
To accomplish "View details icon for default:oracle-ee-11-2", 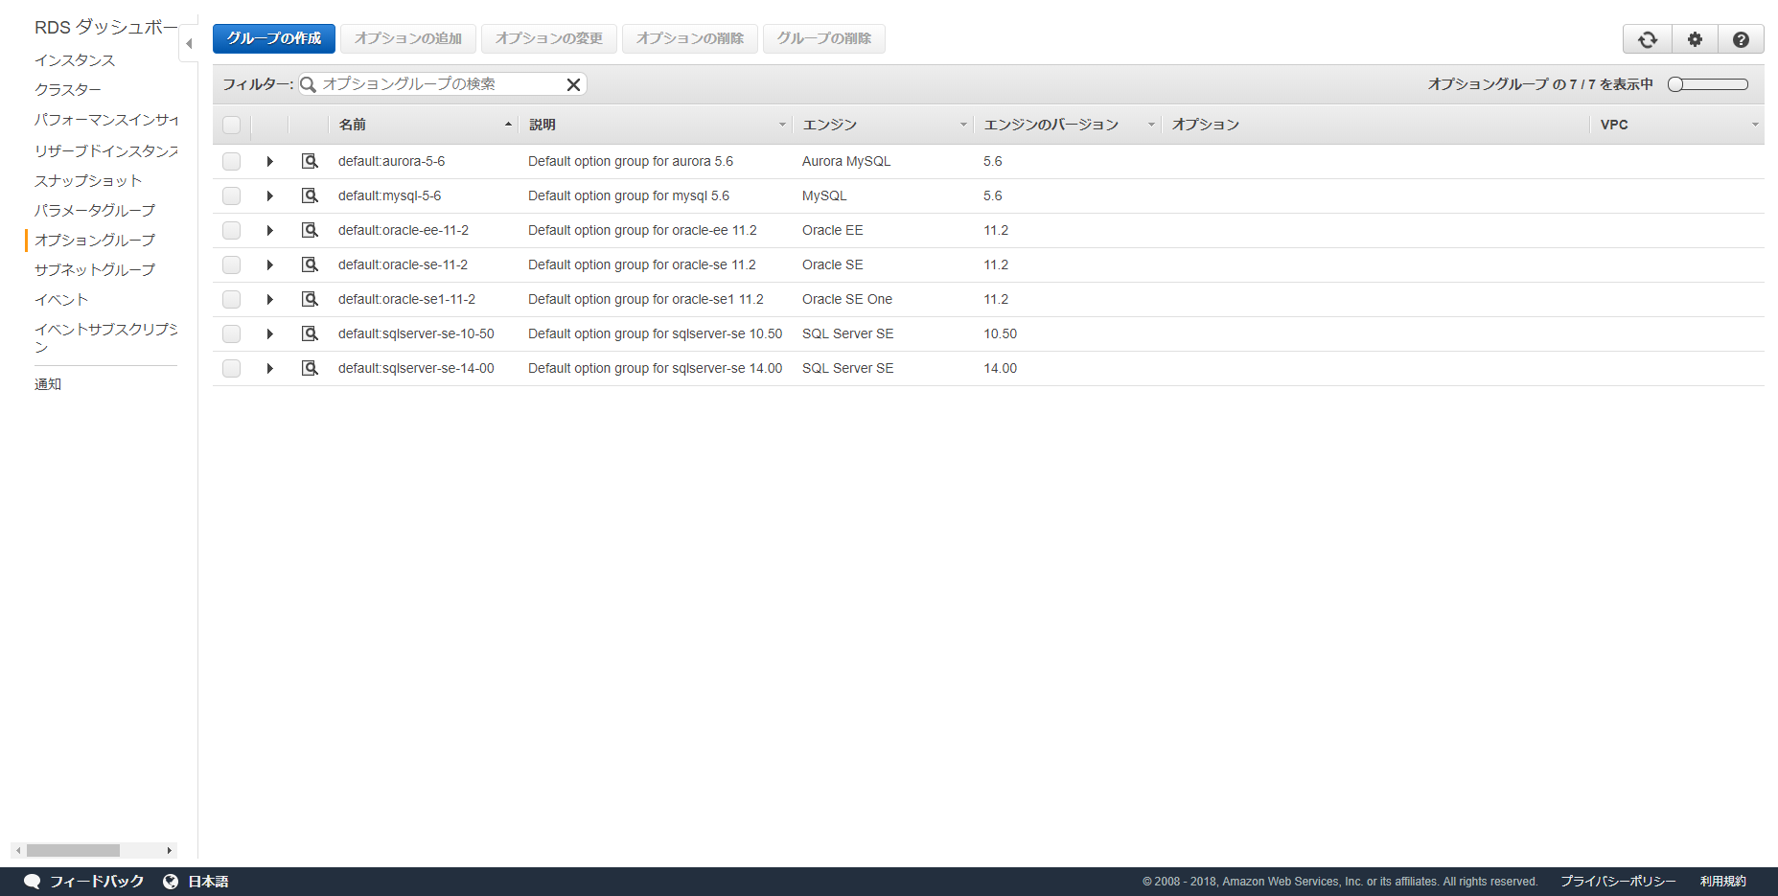I will [310, 230].
